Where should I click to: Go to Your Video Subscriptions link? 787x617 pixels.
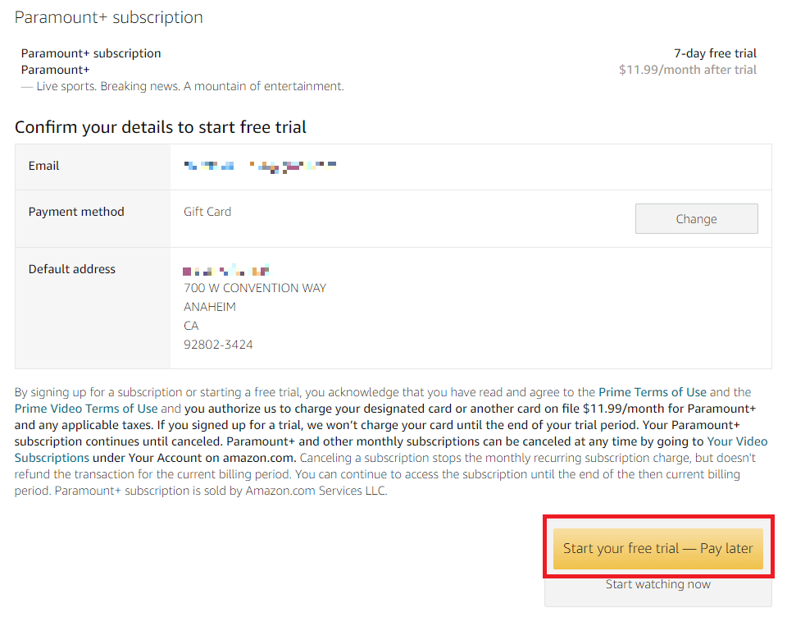[391, 450]
